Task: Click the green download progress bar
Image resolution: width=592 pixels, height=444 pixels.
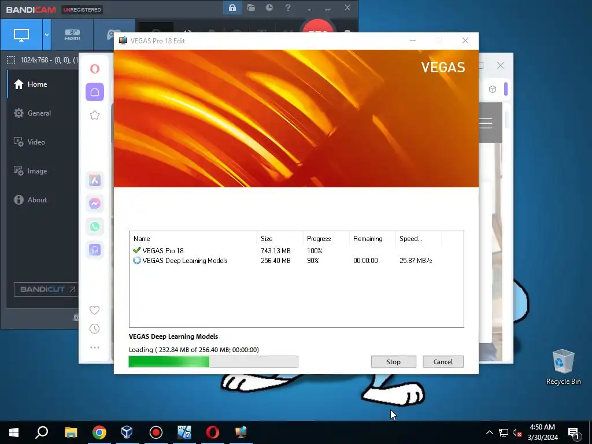Action: [x=213, y=362]
